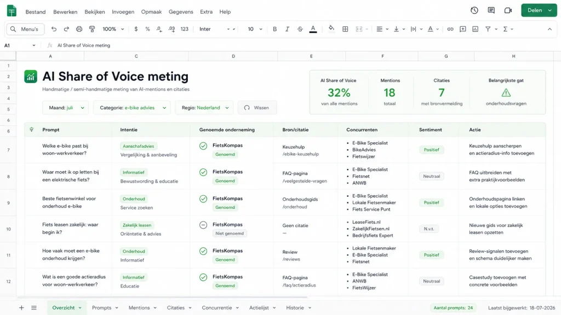The width and height of the screenshot is (561, 315).
Task: Toggle bold formatting
Action: pos(275,29)
